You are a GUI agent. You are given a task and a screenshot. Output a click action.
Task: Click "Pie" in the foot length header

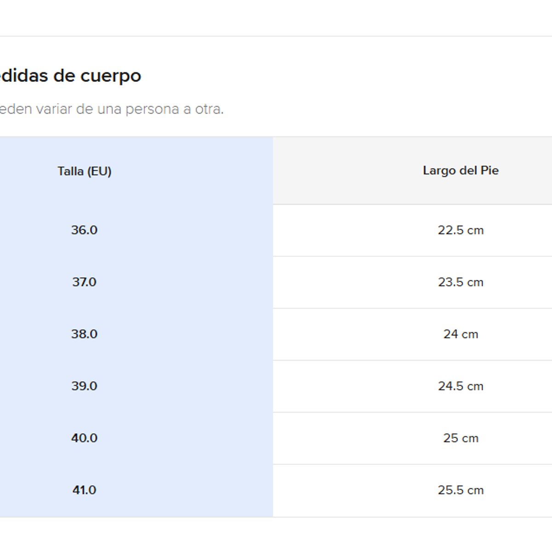[489, 171]
